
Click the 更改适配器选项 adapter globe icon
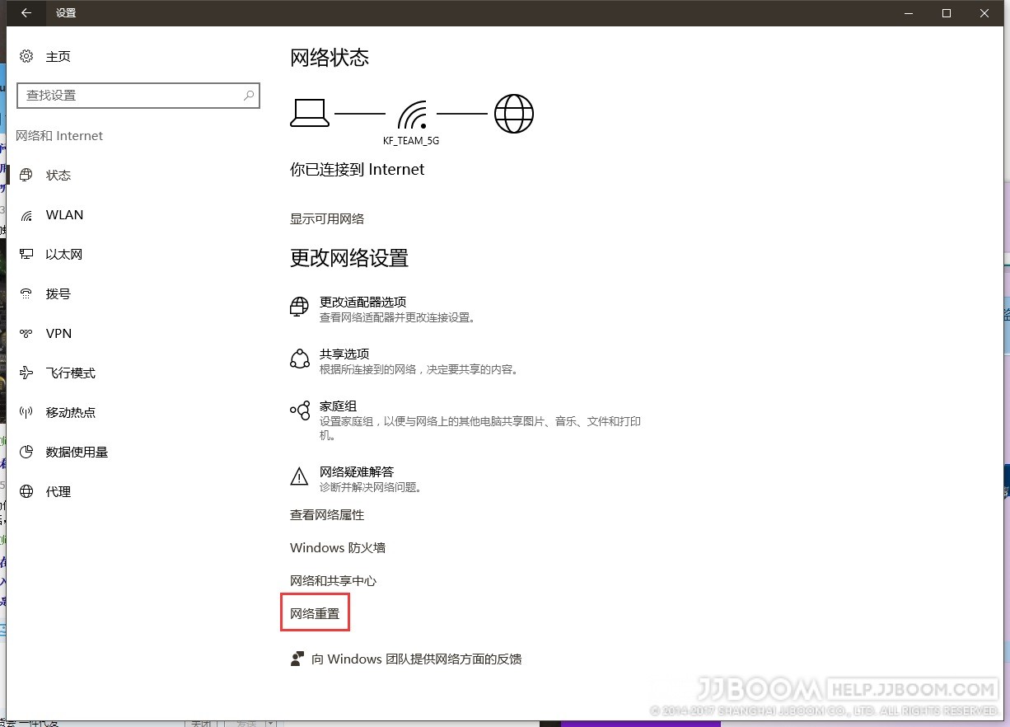[x=299, y=306]
